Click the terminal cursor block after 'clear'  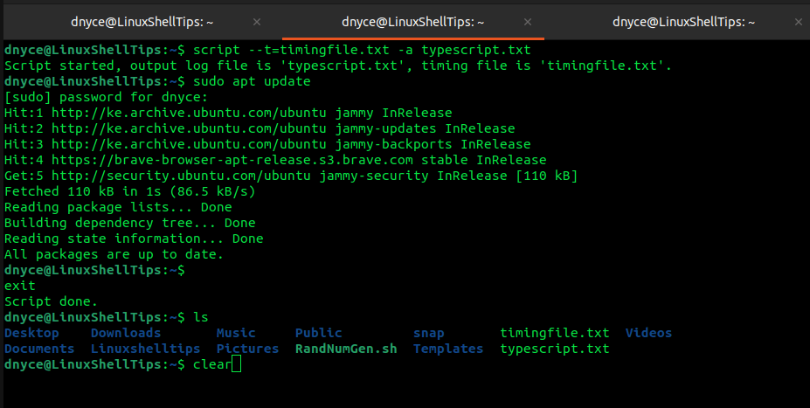[x=237, y=364]
